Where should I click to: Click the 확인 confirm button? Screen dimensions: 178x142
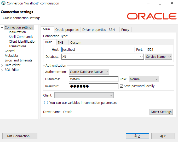pyautogui.click(x=137, y=136)
